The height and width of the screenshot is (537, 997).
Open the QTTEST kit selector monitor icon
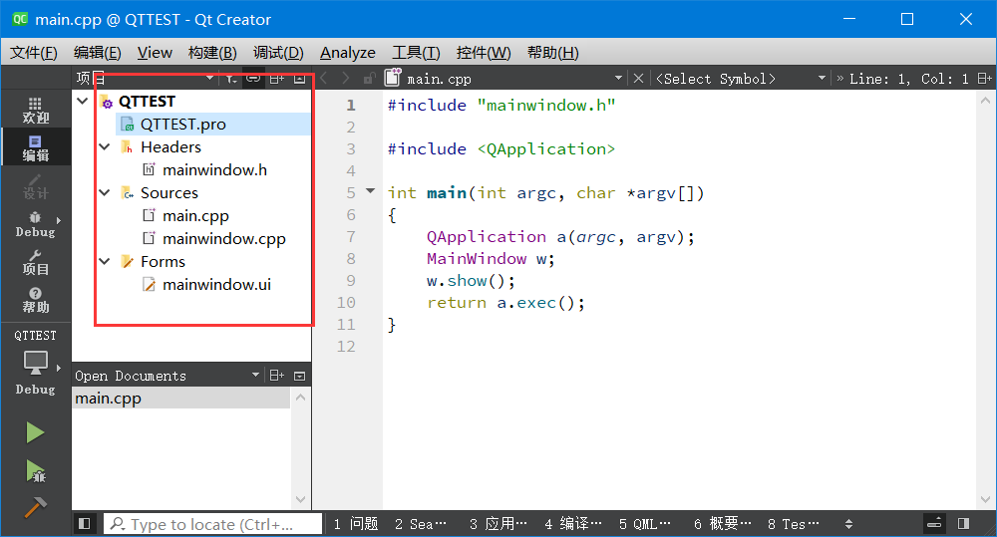36,363
